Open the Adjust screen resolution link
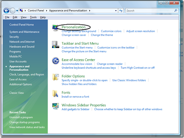Screen dimensions: 184x138 (x=141, y=31)
